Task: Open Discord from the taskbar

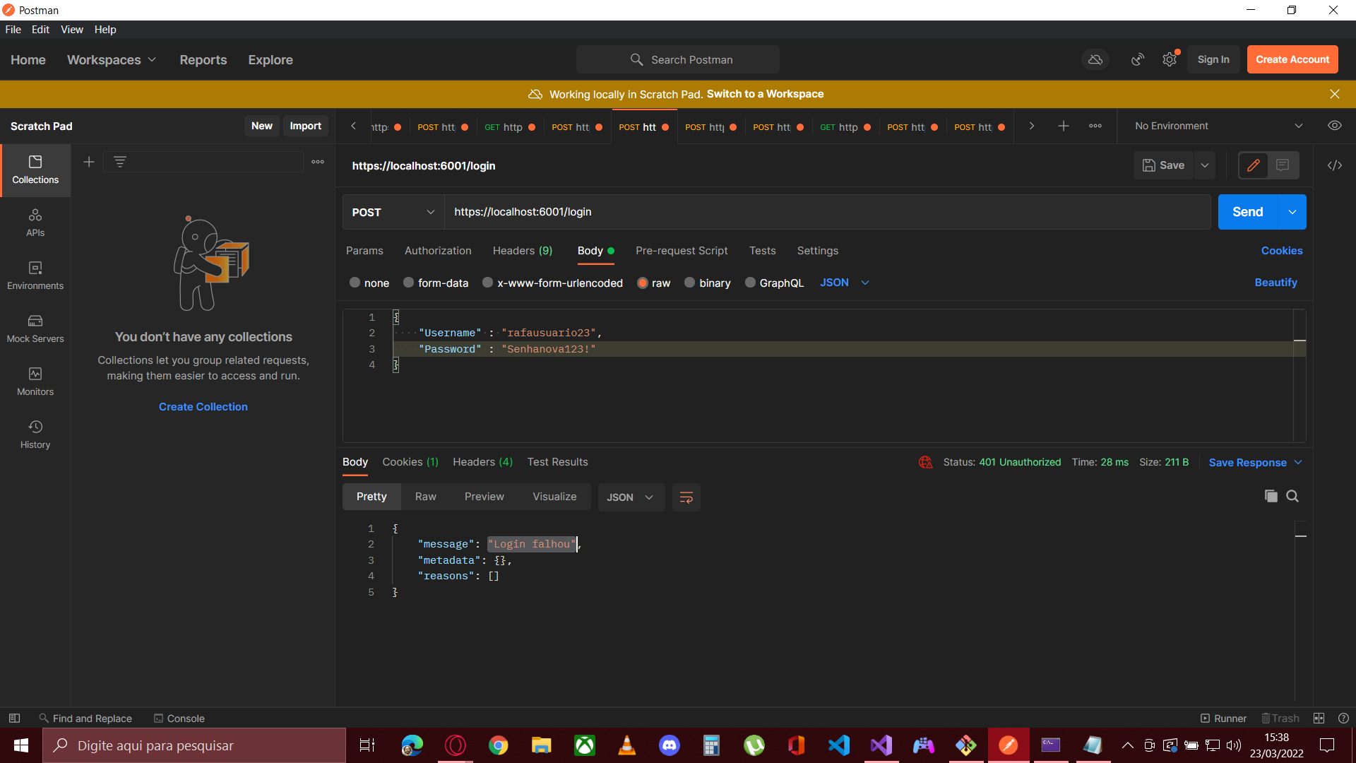Action: (669, 745)
